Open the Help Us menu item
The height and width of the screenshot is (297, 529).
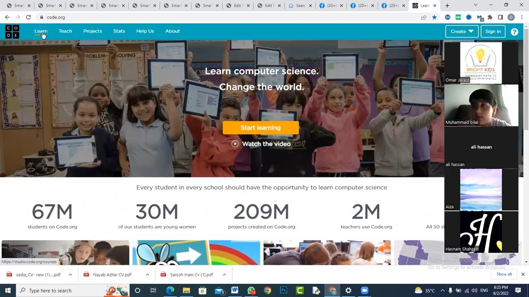[145, 31]
